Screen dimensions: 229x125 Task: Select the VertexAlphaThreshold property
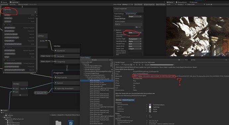click(x=13, y=44)
